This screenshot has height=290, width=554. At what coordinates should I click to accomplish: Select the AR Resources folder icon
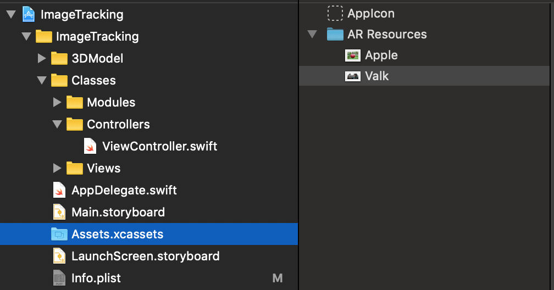(x=335, y=34)
